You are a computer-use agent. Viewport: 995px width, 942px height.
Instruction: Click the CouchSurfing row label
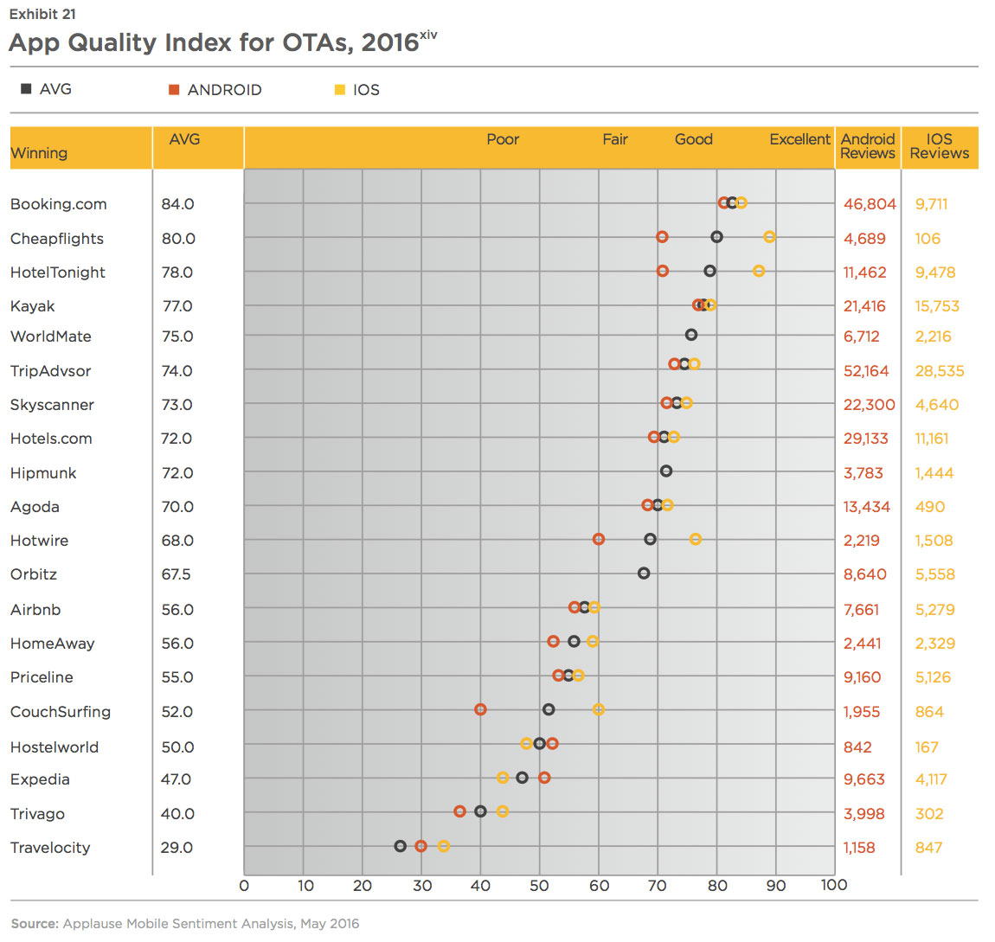(x=61, y=712)
